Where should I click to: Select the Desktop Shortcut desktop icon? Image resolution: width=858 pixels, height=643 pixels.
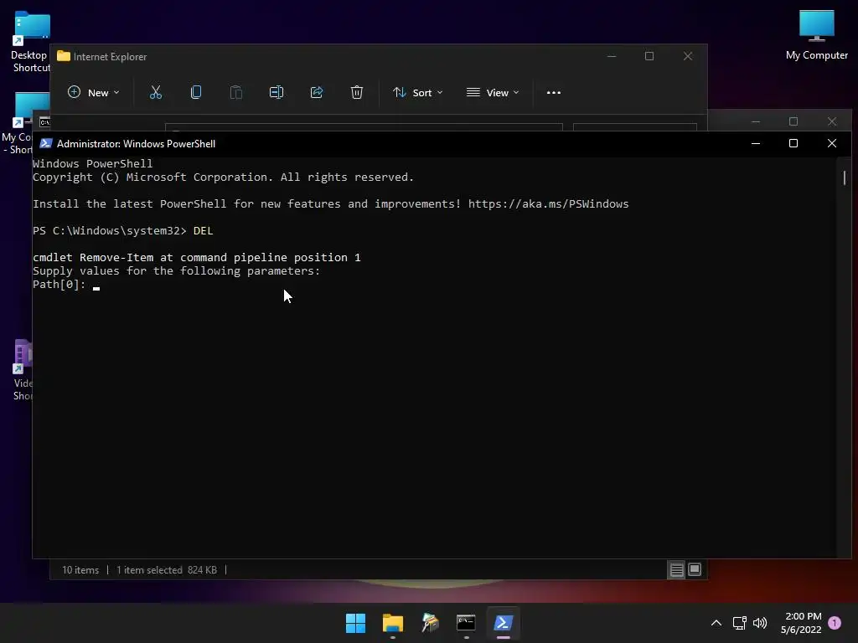tap(31, 42)
